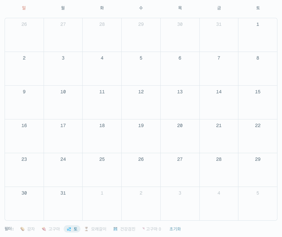Select the calendar day 7
Screen dimensions: 282x237
click(x=219, y=69)
